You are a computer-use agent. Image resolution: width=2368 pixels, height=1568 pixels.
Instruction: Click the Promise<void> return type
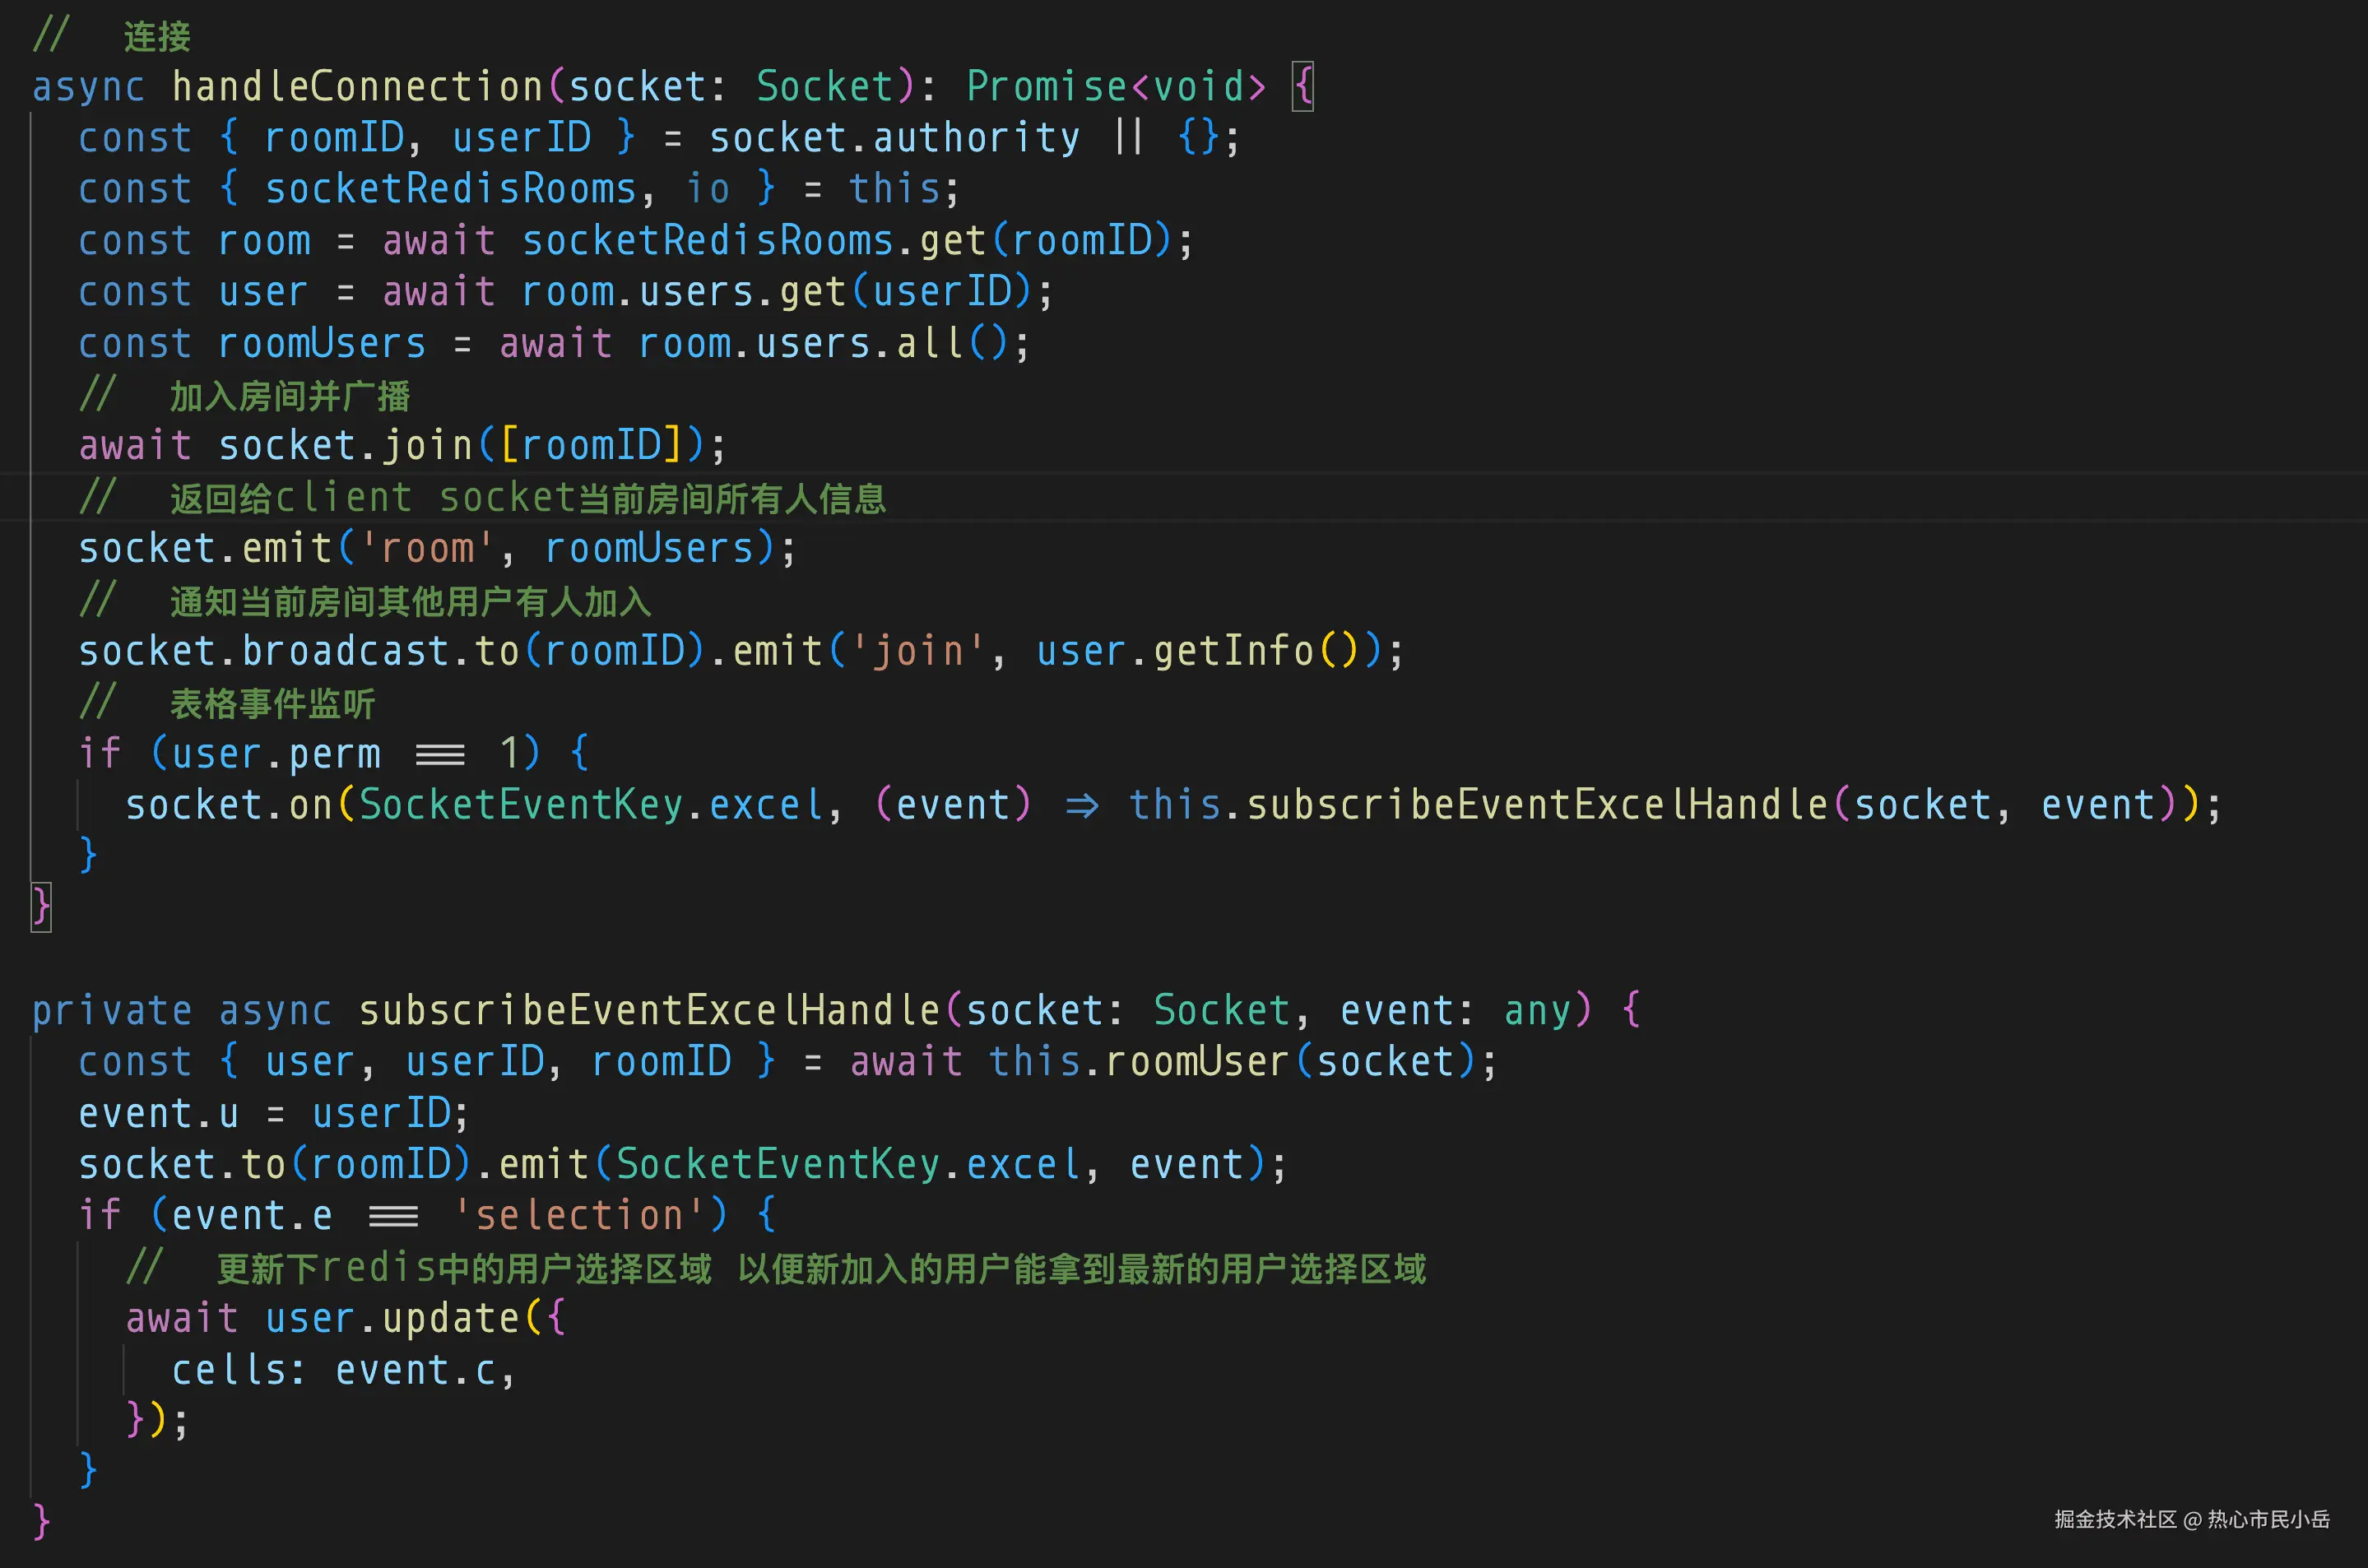pos(1115,87)
